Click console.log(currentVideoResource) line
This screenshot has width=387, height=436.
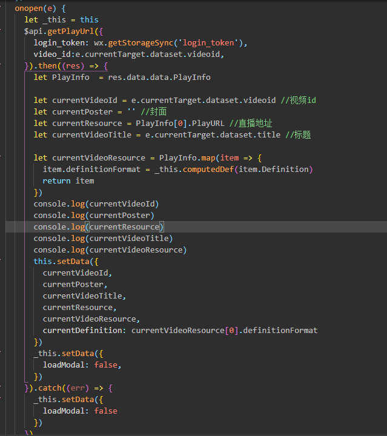[110, 250]
